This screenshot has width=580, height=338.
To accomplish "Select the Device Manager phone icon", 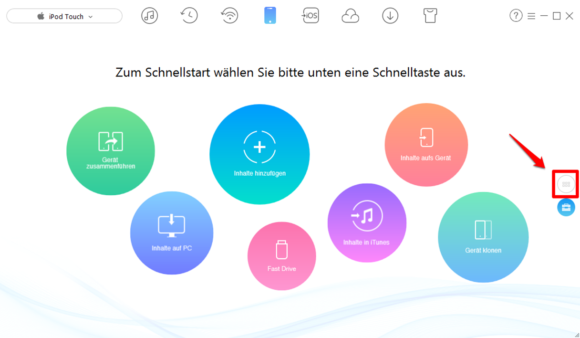I will pos(270,15).
